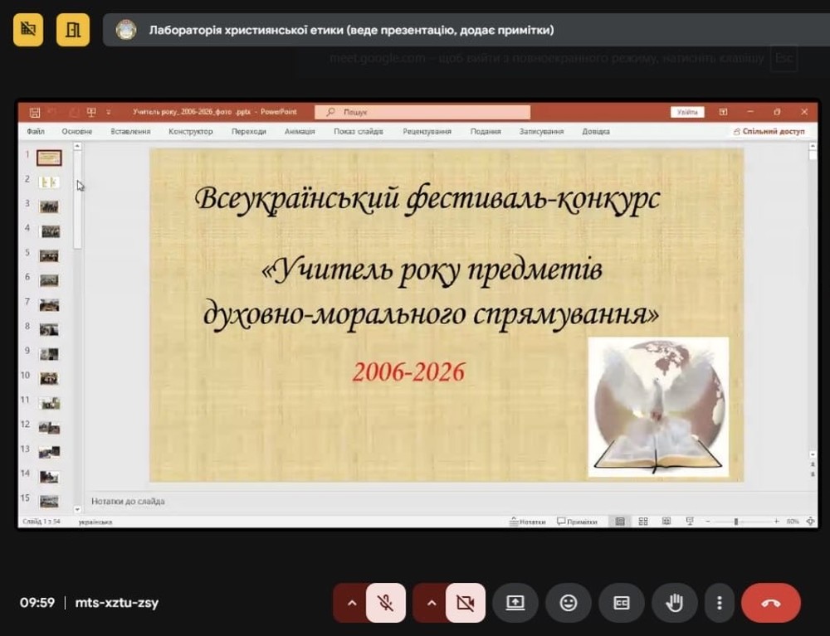The image size is (830, 636).
Task: Click the zoom slider in the status bar
Action: pos(737,522)
